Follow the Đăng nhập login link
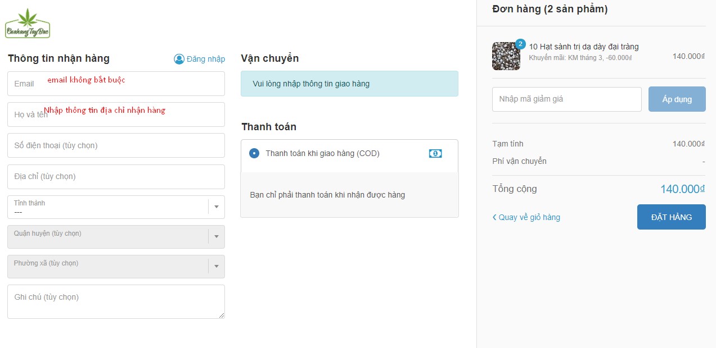 click(206, 59)
